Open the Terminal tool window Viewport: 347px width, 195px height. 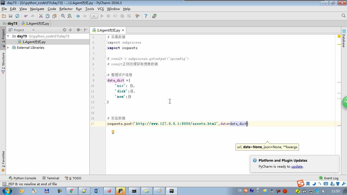click(51, 178)
